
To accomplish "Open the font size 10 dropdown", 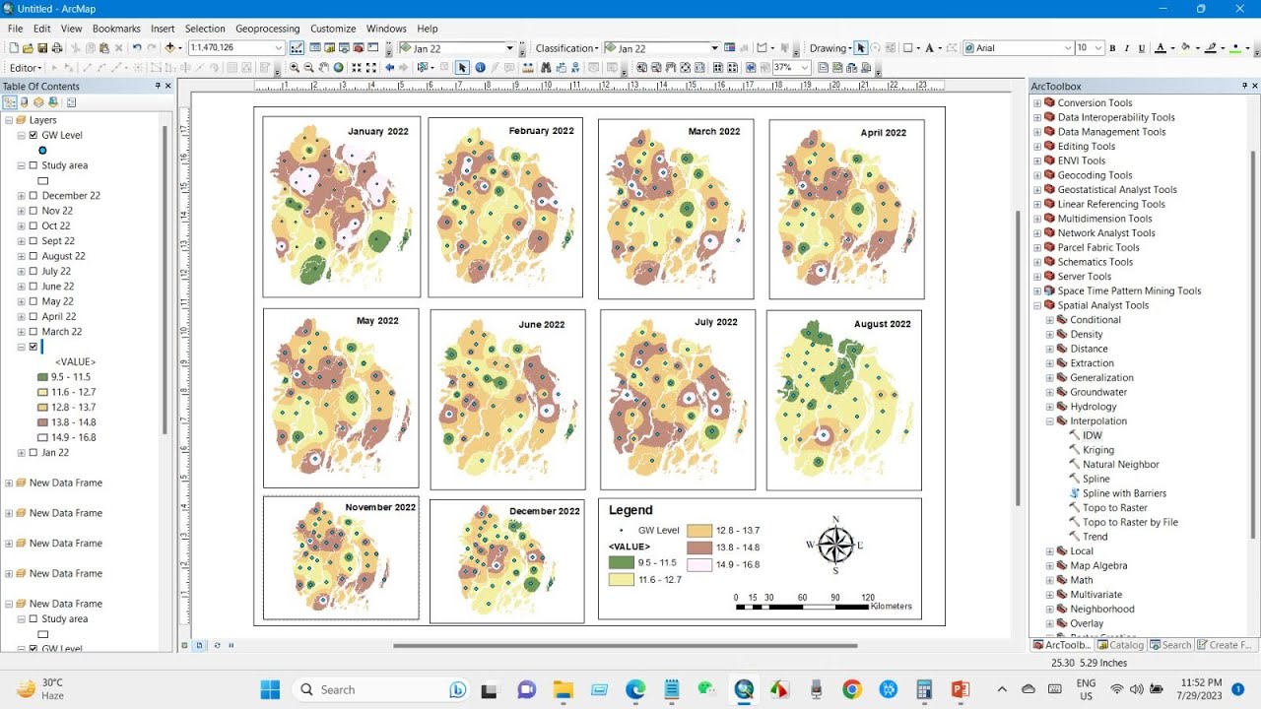I will click(x=1097, y=48).
